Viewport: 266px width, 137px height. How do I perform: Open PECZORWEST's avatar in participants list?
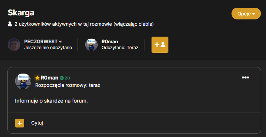pos(14,45)
